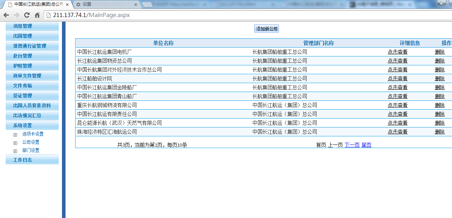Open the 政审文件管理 menu section
Viewport: 452px width, 218px height.
click(32, 76)
